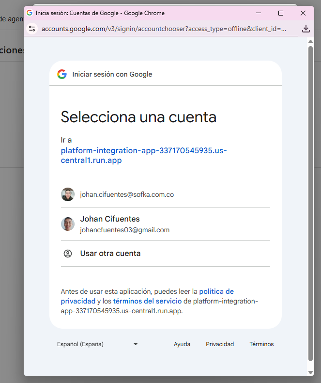Click the download icon beside the address bar
Viewport: 321px width, 383px height.
(x=306, y=29)
